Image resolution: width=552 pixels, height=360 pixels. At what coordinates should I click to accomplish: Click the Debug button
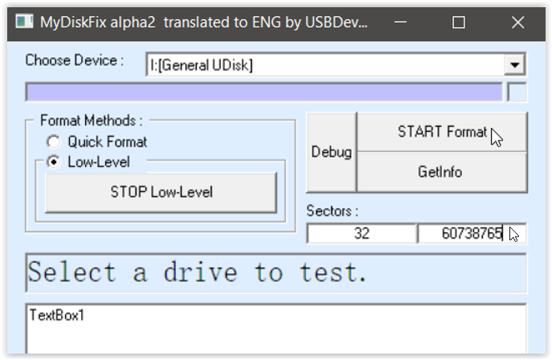331,153
